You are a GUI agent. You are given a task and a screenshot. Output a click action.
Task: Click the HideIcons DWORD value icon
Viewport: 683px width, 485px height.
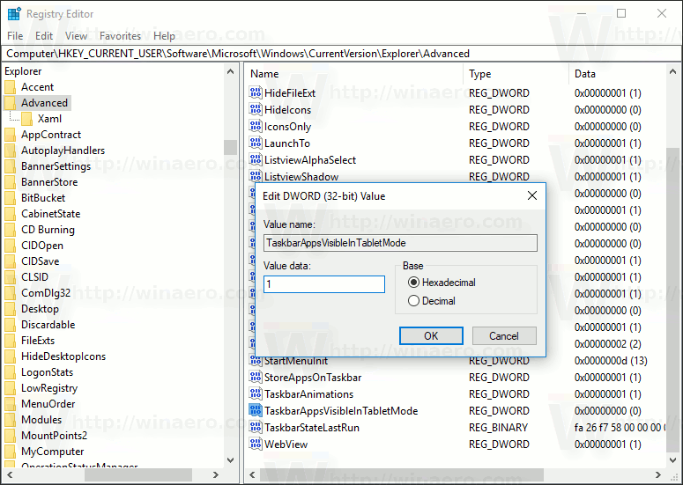[x=256, y=109]
